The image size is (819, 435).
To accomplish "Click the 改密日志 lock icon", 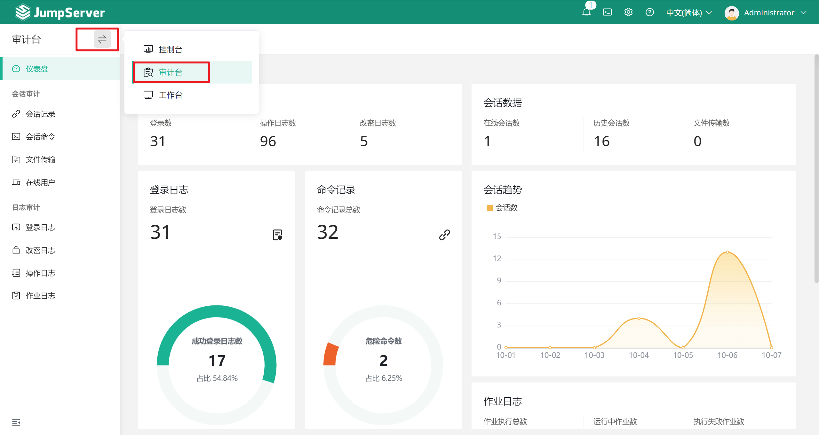I will (16, 250).
